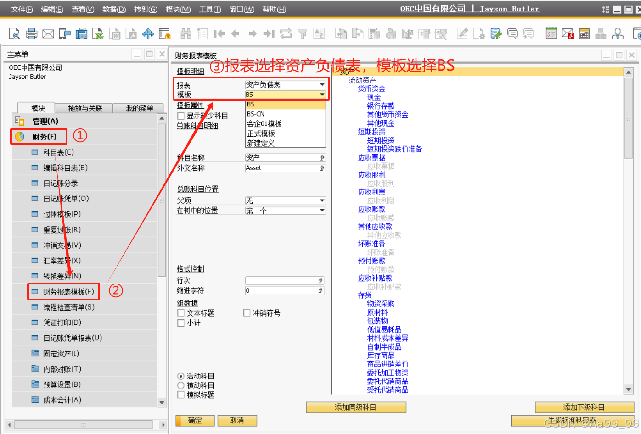Open 科目表(C) in the main menu

58,152
